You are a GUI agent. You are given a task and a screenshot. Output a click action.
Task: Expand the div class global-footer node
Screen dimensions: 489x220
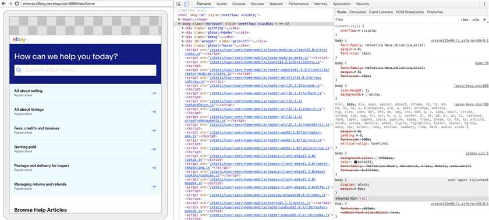point(183,45)
